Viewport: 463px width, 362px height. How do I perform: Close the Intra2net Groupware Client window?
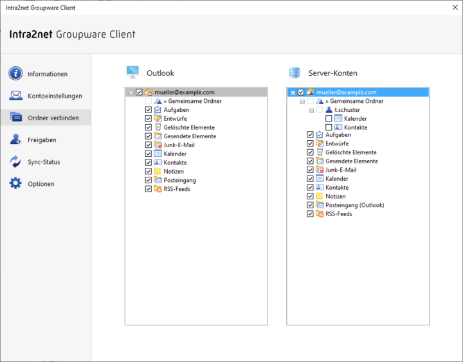(x=455, y=7)
